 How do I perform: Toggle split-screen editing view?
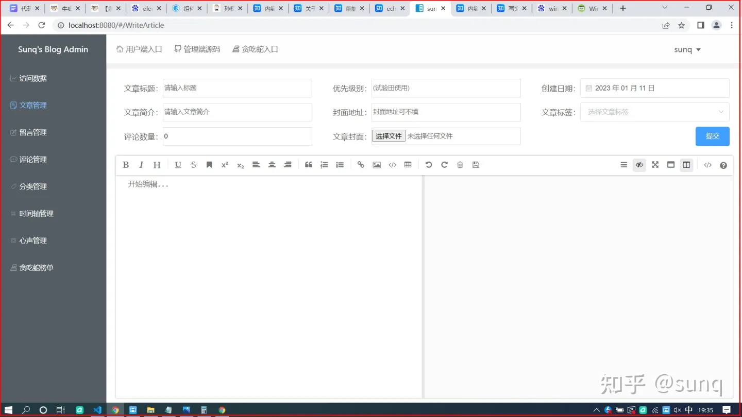click(x=686, y=165)
